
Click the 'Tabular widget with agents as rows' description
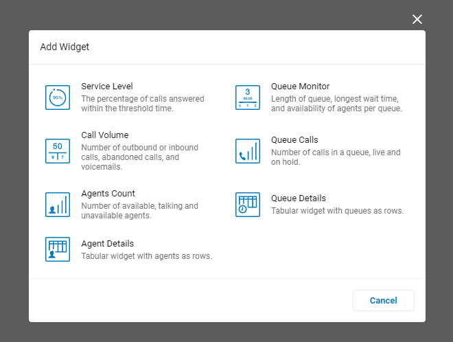click(x=147, y=256)
